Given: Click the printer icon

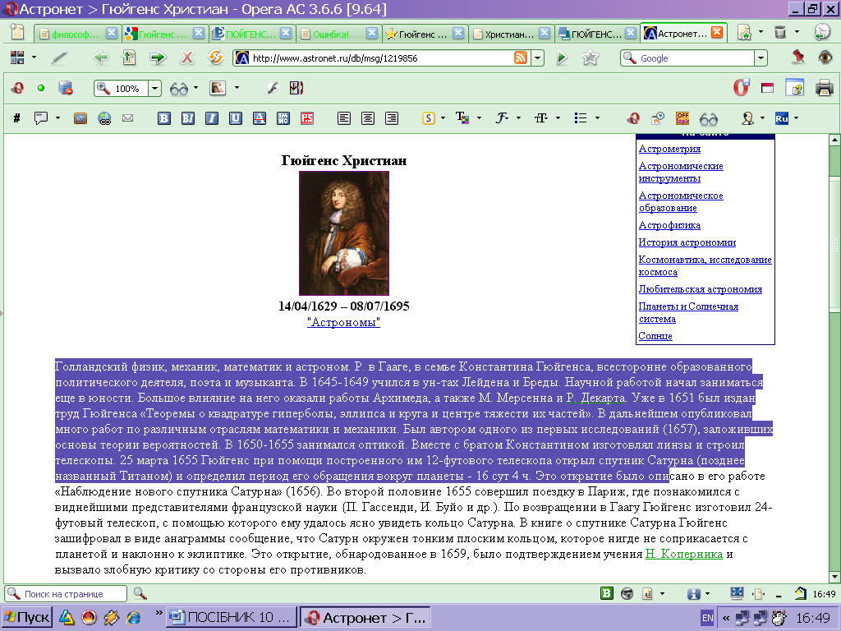Looking at the screenshot, I should click(824, 87).
